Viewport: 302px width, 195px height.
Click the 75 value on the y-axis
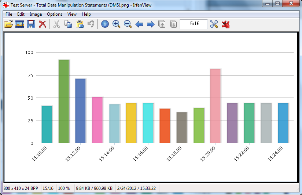point(31,76)
